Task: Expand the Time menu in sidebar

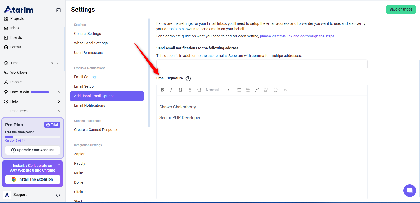Action: click(x=57, y=63)
